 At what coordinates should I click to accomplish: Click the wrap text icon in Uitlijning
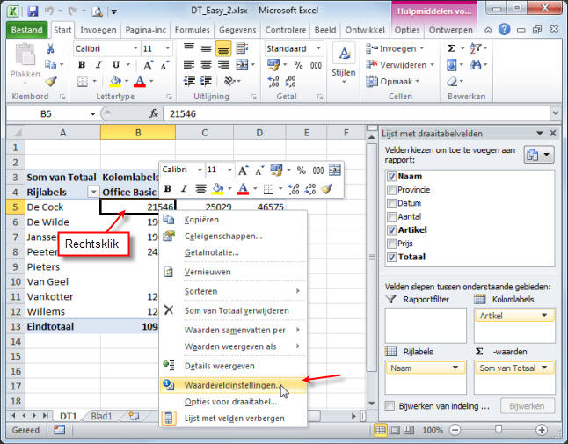[242, 48]
